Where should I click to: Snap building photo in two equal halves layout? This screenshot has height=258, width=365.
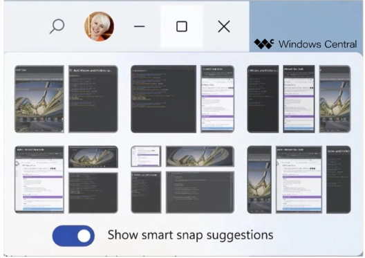[39, 99]
